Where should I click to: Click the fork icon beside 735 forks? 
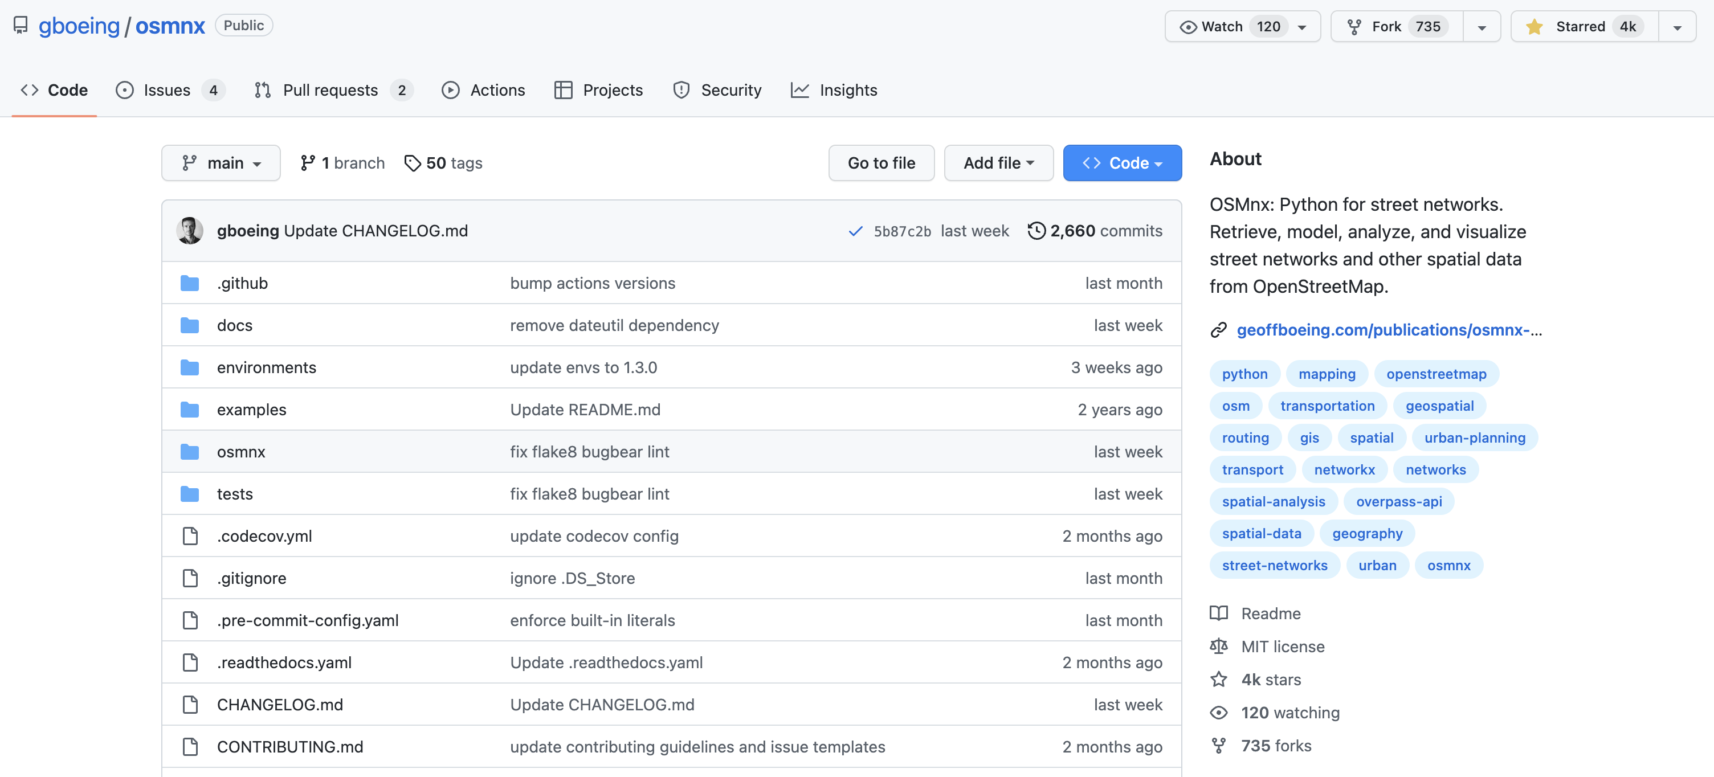coord(1218,746)
